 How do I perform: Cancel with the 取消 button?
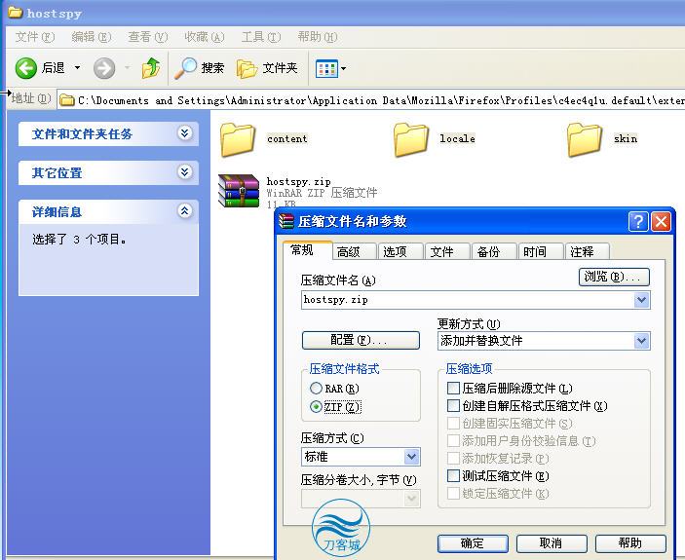[x=552, y=543]
